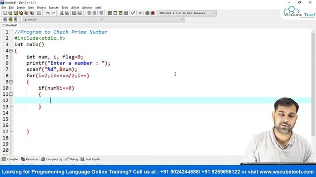This screenshot has height=177, width=316.
Task: Open the View menu
Action: pyautogui.click(x=31, y=8)
